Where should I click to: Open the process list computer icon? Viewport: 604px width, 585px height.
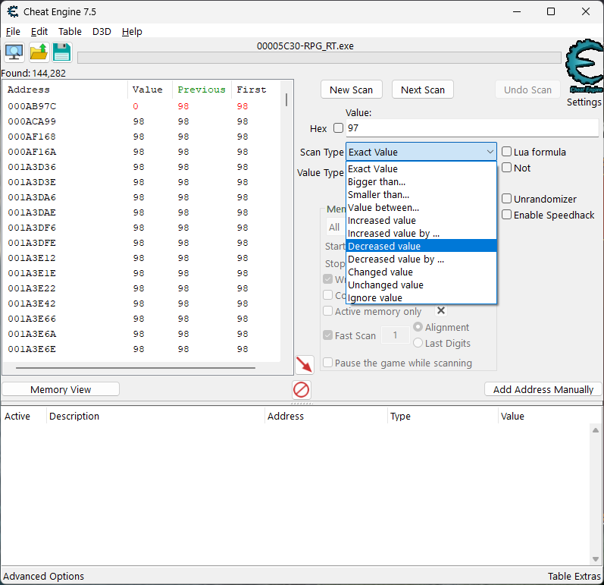click(14, 52)
